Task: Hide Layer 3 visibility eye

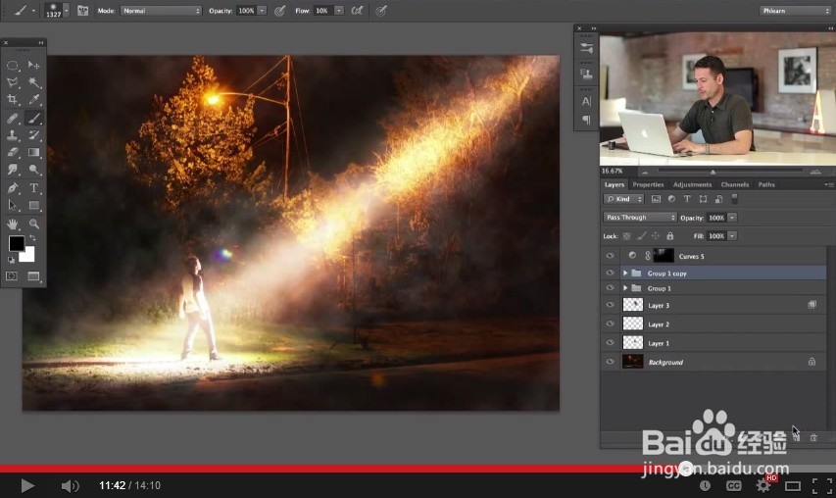Action: pos(610,305)
